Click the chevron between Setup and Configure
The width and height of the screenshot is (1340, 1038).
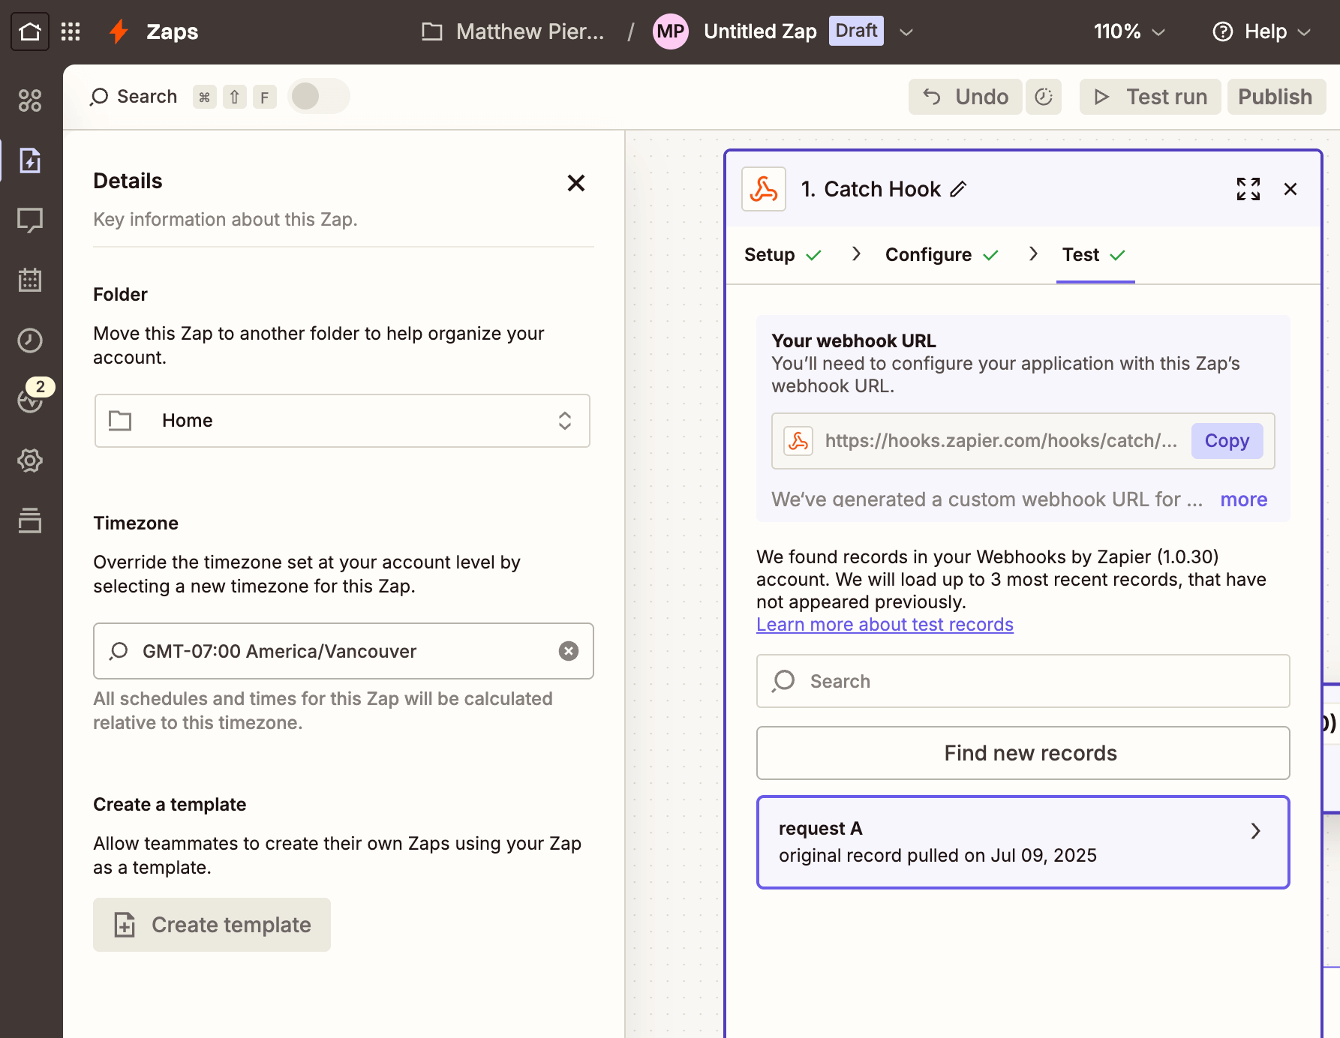pos(855,254)
